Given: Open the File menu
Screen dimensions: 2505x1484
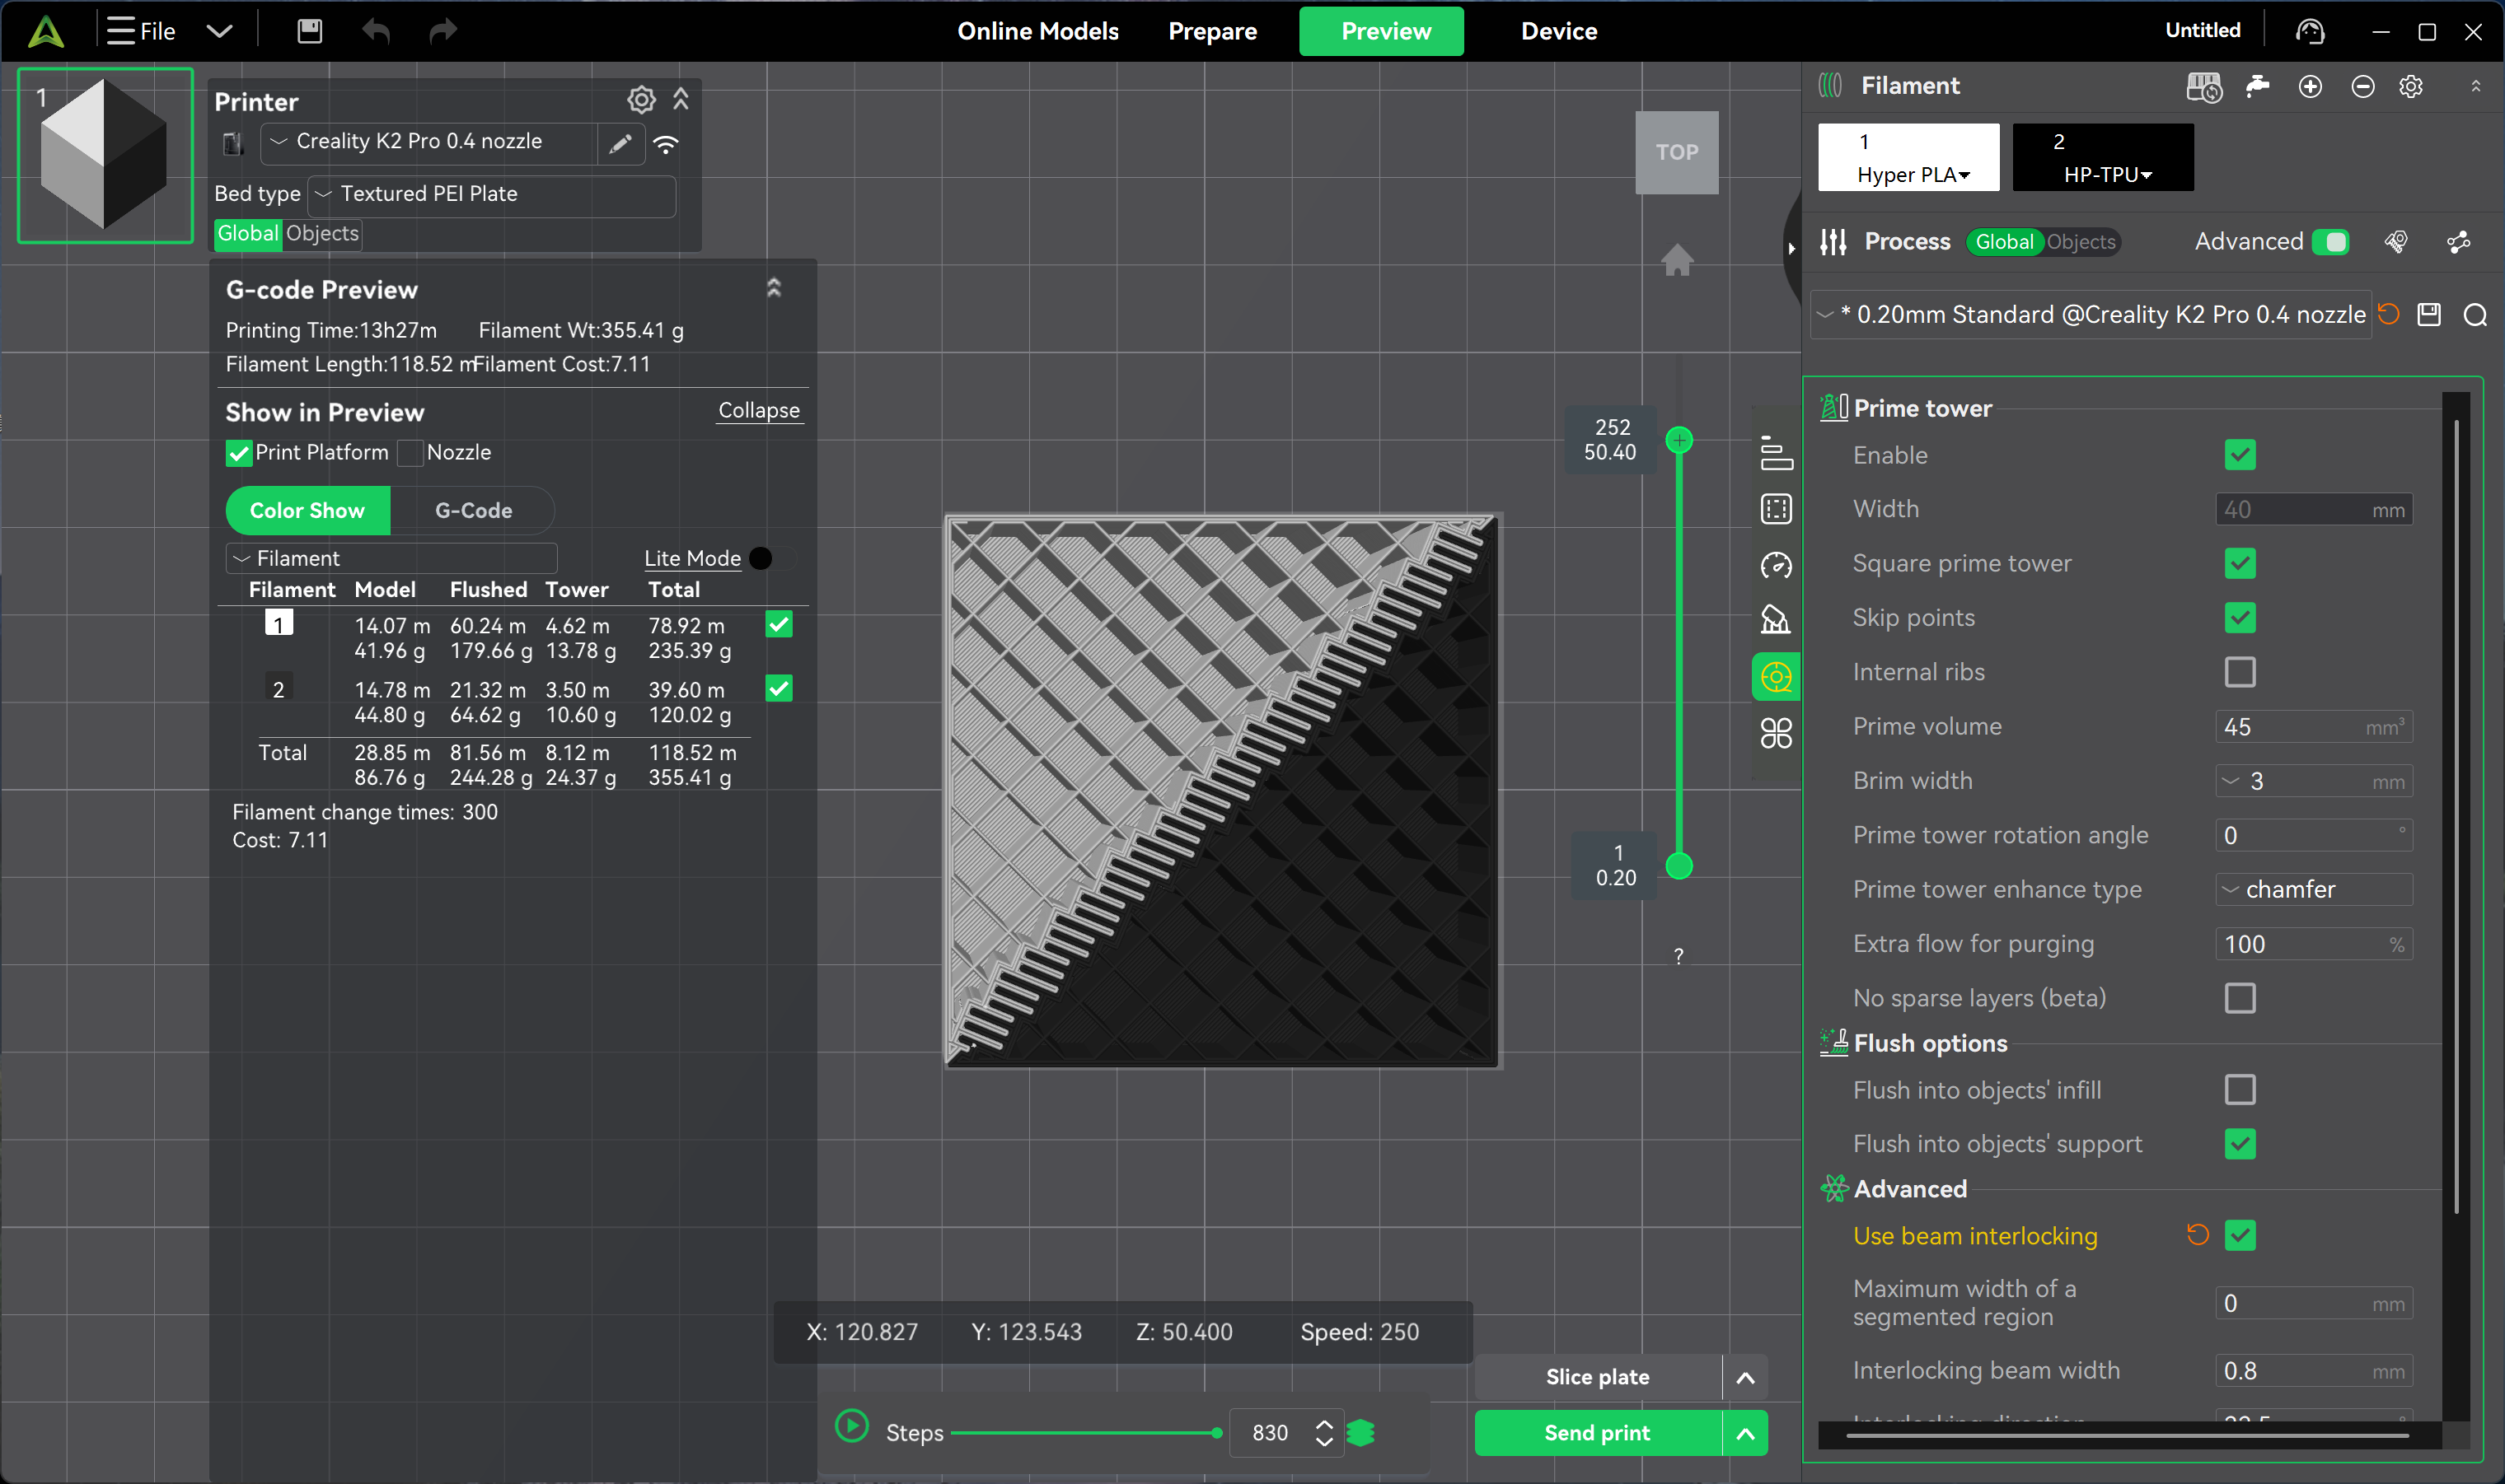Looking at the screenshot, I should [141, 31].
